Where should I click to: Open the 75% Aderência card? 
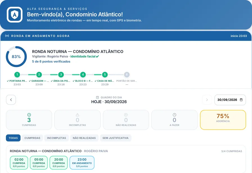tap(223, 120)
